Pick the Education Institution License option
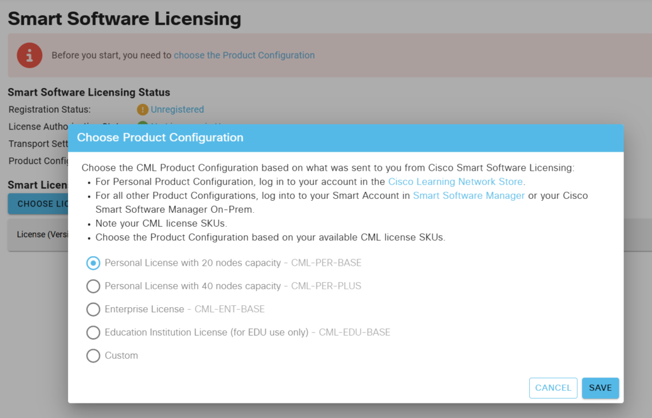 coord(93,332)
